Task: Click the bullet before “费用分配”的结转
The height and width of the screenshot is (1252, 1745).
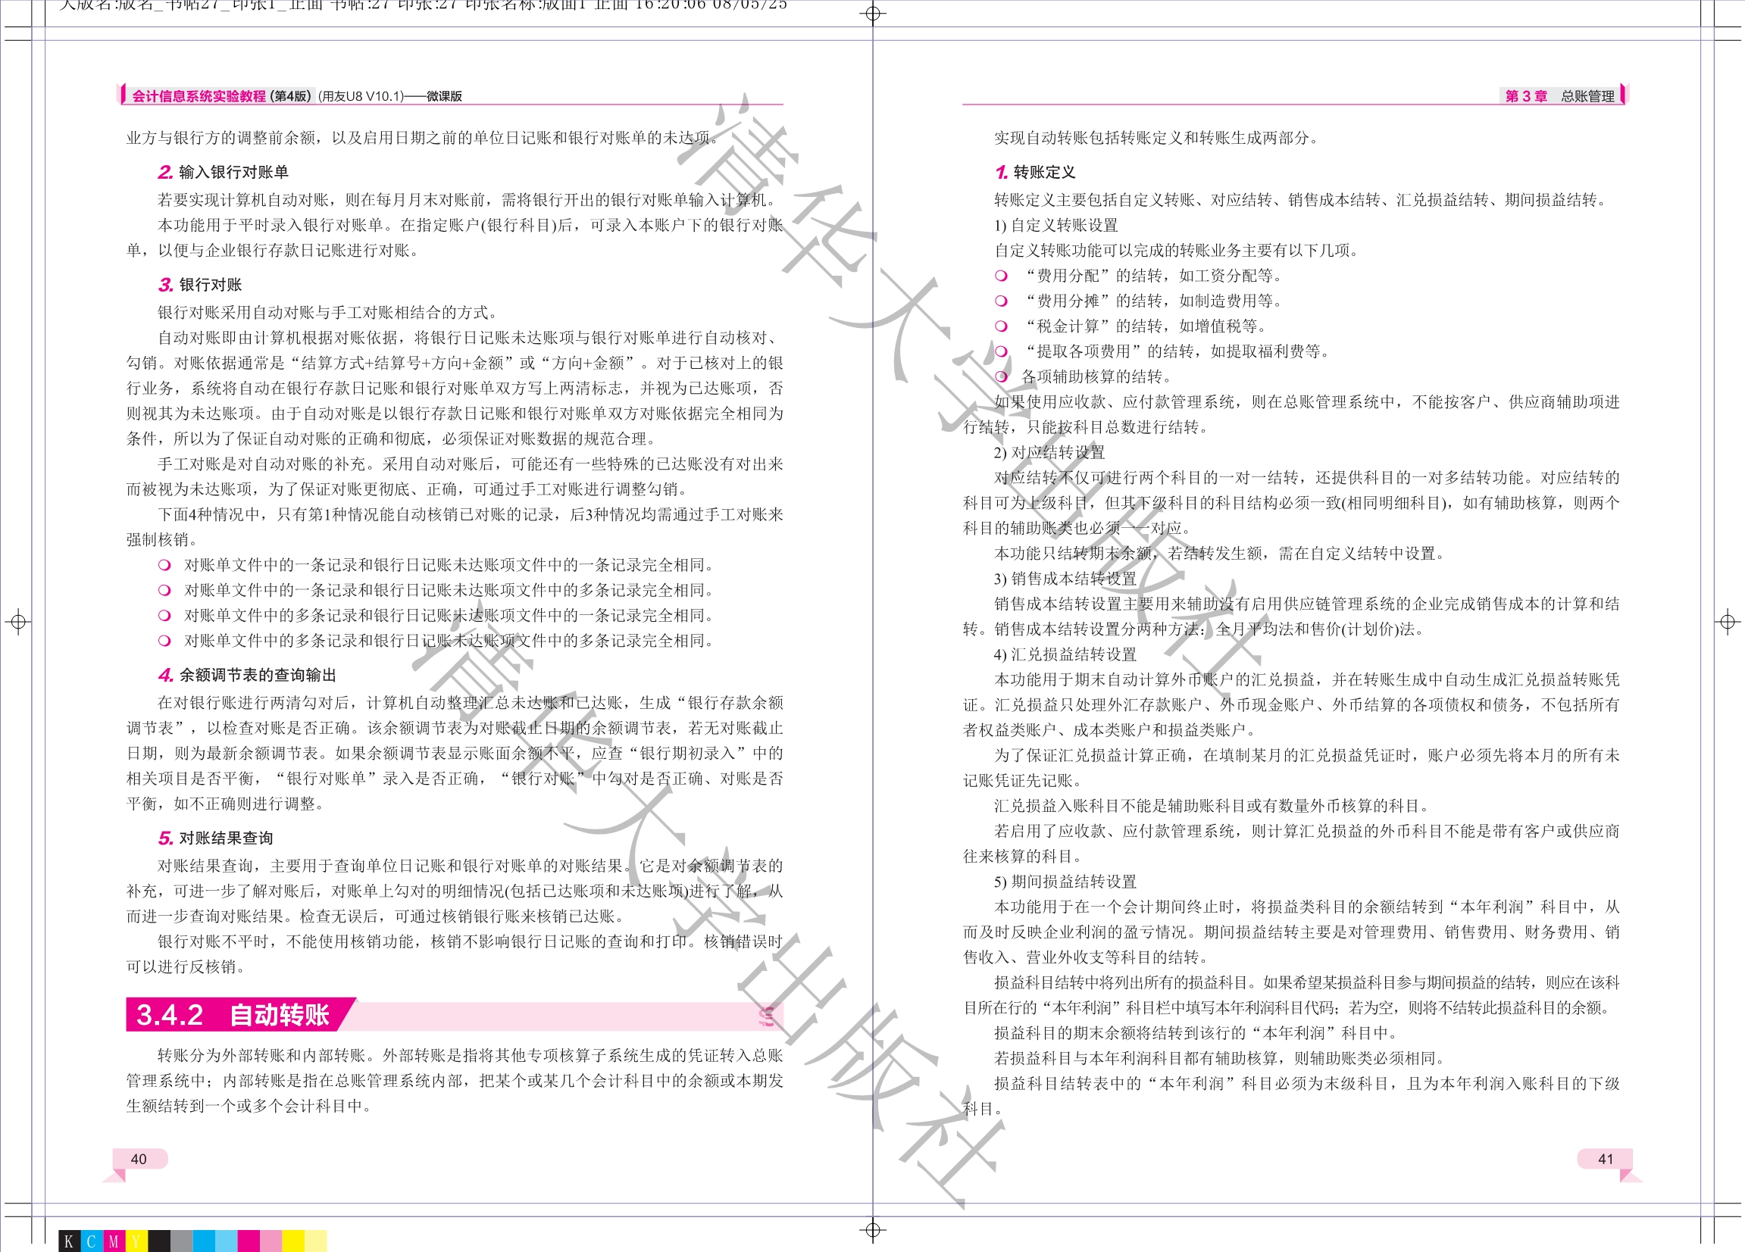Action: [x=1001, y=275]
